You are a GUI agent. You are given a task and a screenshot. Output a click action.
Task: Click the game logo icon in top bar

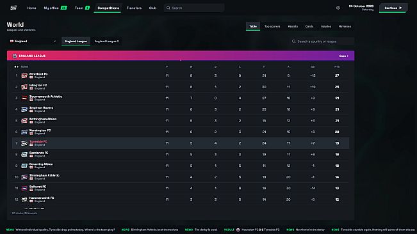(13, 8)
